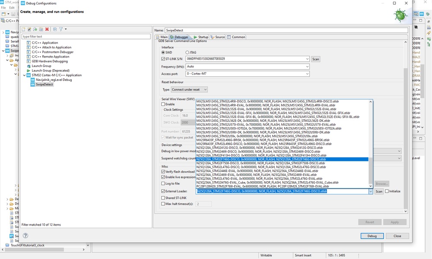The height and width of the screenshot is (259, 432).
Task: Select Navijalnik_regLevel Debug configuration
Action: (x=54, y=80)
